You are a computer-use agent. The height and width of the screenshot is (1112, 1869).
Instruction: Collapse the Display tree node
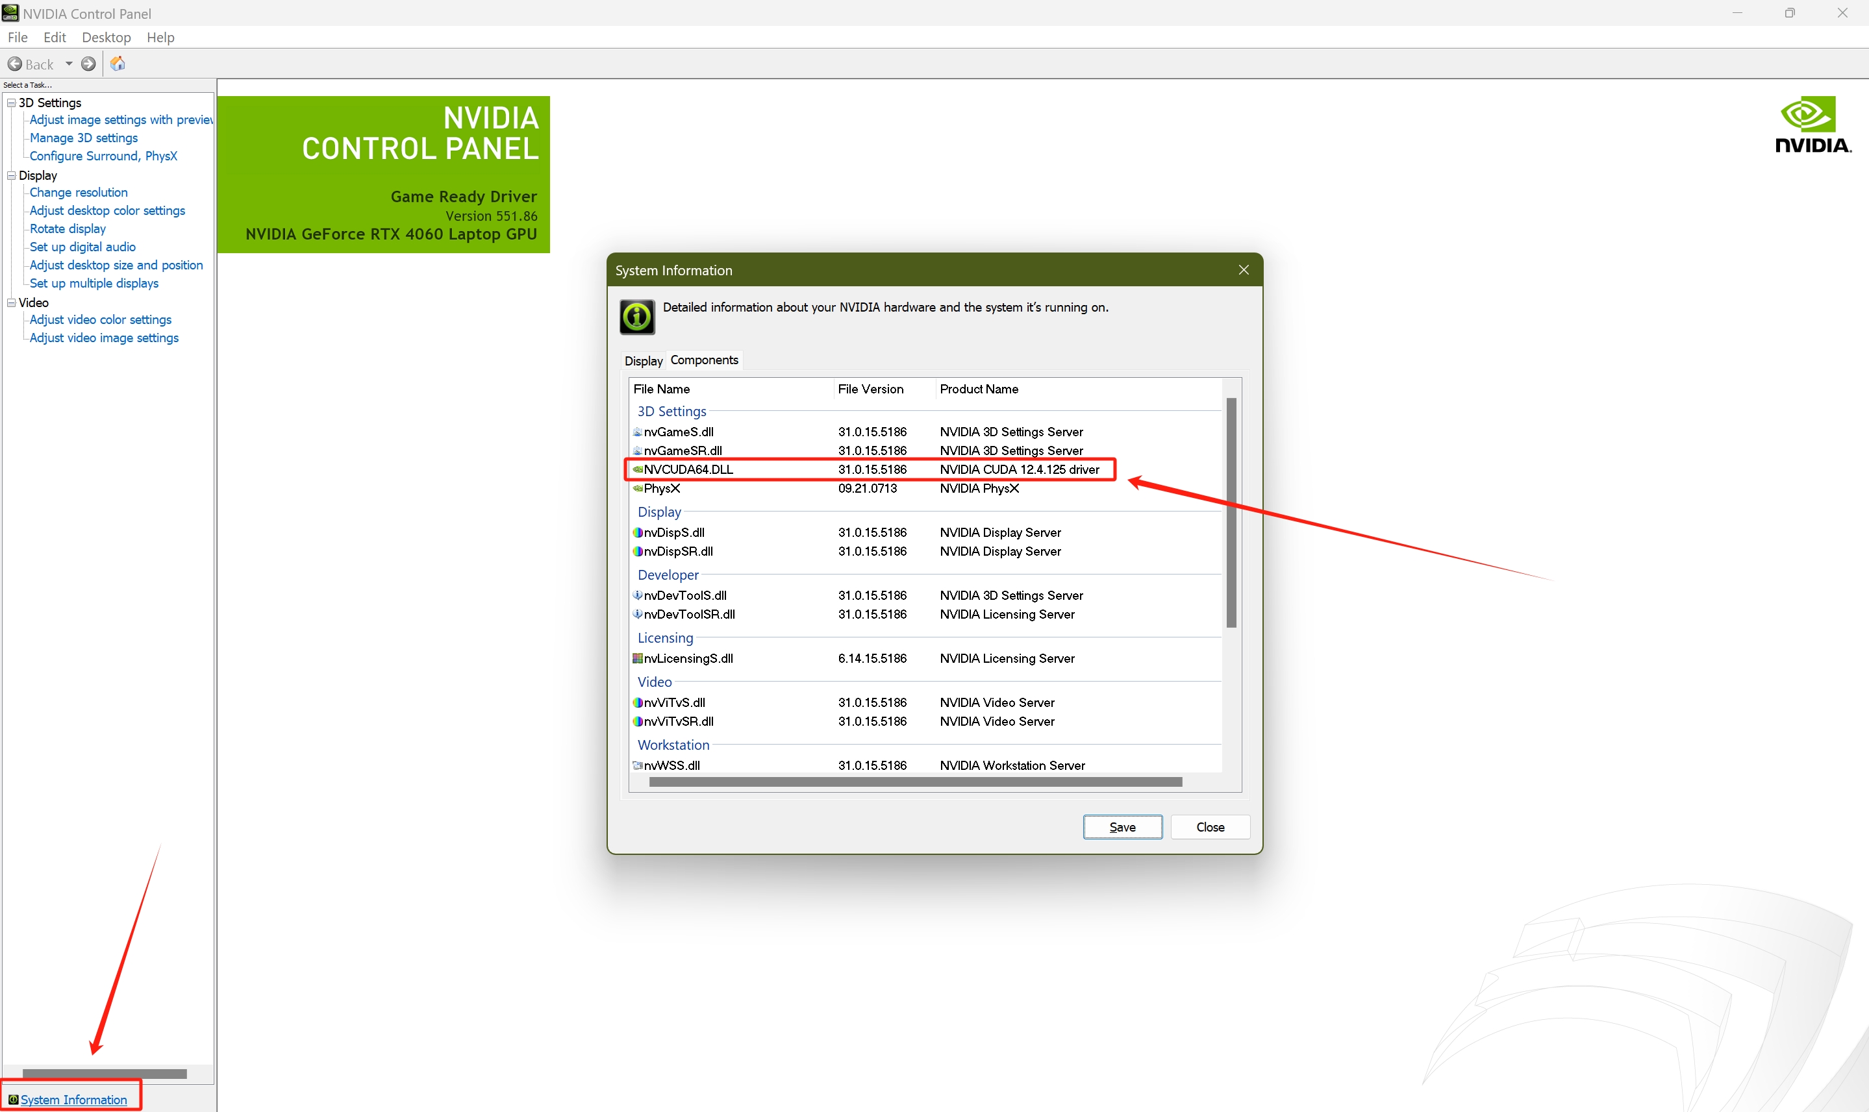point(11,175)
